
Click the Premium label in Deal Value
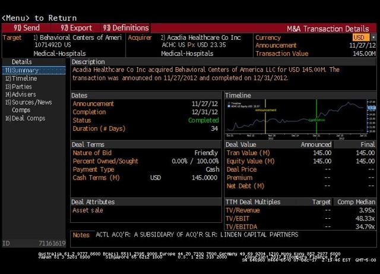pyautogui.click(x=239, y=178)
